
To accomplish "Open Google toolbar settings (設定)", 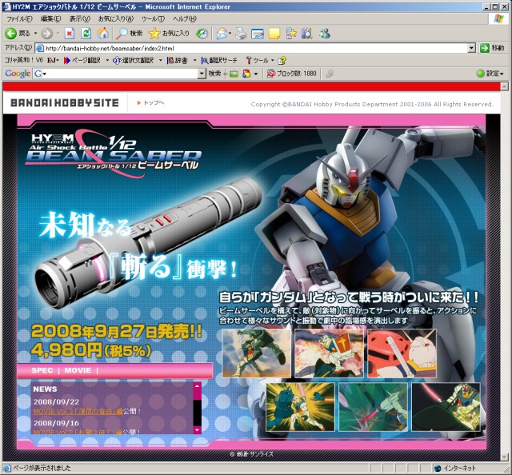I will click(x=490, y=74).
